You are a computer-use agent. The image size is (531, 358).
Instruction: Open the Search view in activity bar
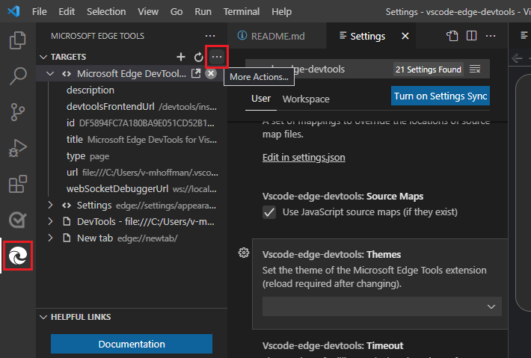pyautogui.click(x=18, y=75)
